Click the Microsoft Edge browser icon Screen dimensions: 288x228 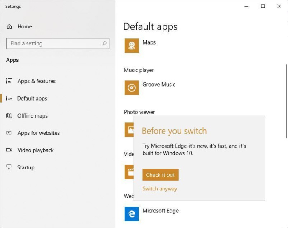(132, 214)
